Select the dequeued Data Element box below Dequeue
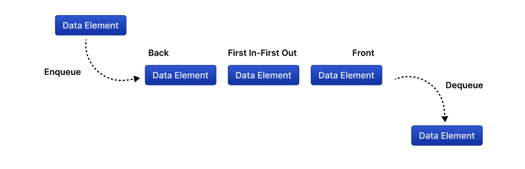Screen dimensions: 525x169 point(447,136)
